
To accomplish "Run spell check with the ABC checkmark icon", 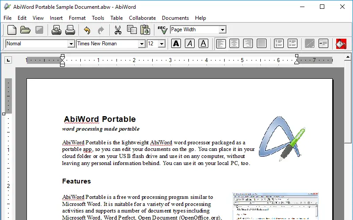I will [x=162, y=30].
